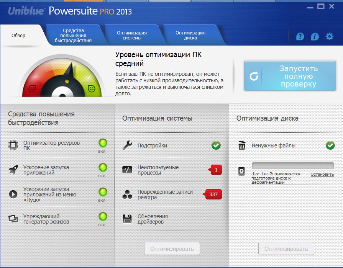This screenshot has height=268, width=343.
Task: Open the info icon in header
Action: click(x=315, y=36)
